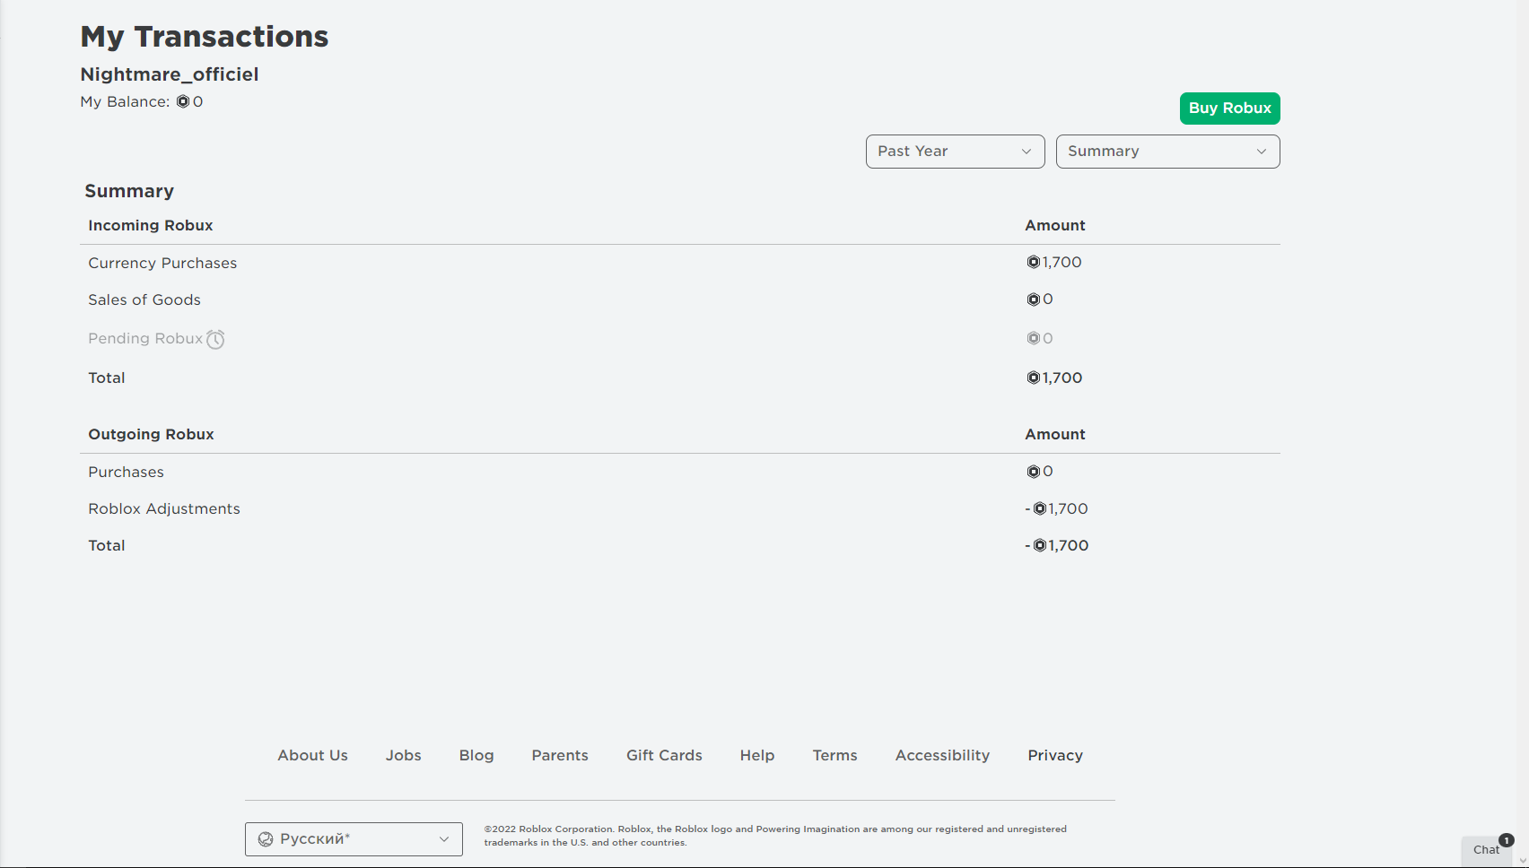This screenshot has height=868, width=1529.
Task: Click the My Transactions page heading
Action: click(x=205, y=37)
